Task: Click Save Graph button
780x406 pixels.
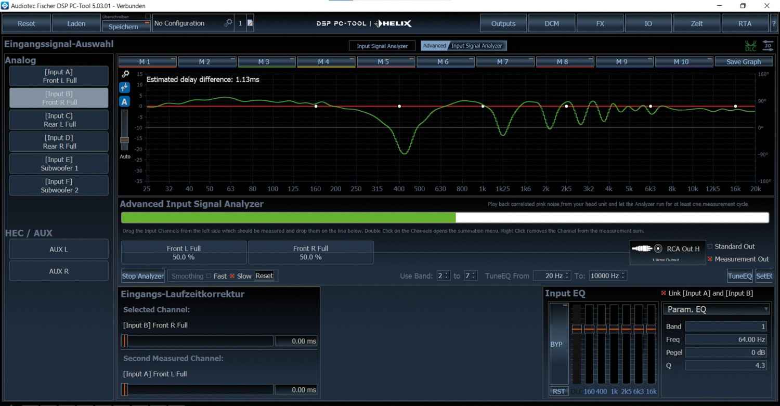Action: coord(744,62)
